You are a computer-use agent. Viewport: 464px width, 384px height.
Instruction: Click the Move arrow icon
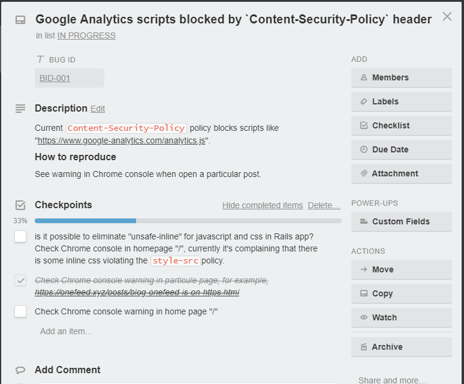point(364,269)
